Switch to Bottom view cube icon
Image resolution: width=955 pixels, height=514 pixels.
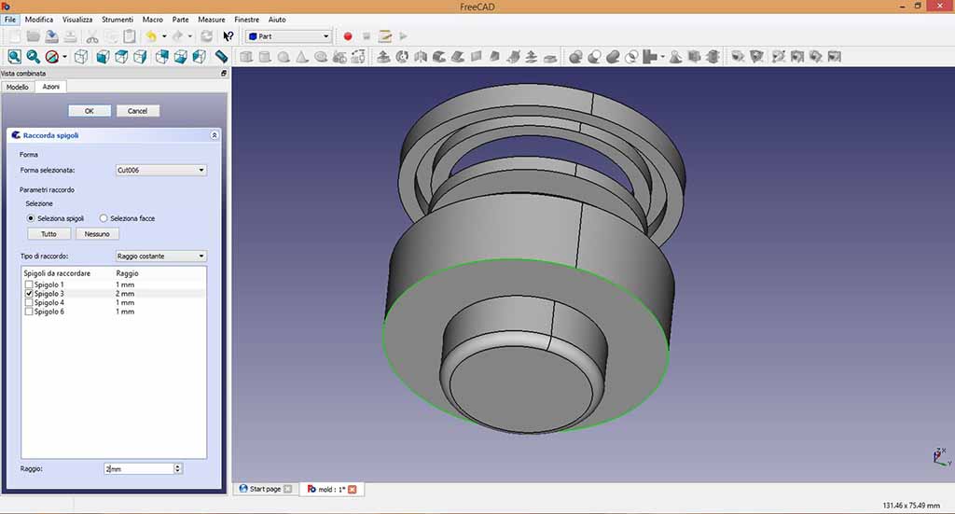click(x=181, y=57)
